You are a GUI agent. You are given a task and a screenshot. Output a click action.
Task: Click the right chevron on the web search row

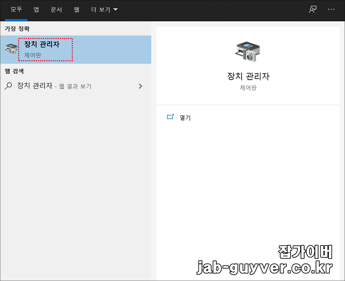140,86
